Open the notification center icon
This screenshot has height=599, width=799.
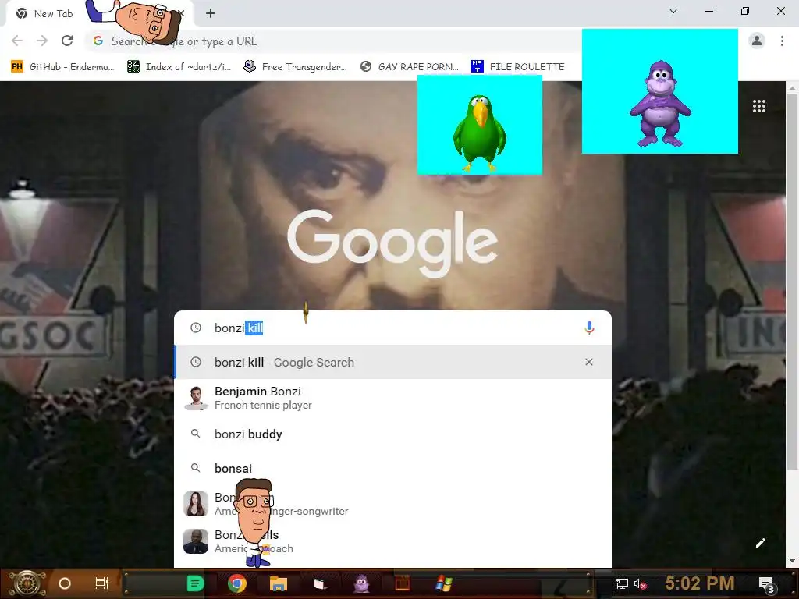point(767,584)
